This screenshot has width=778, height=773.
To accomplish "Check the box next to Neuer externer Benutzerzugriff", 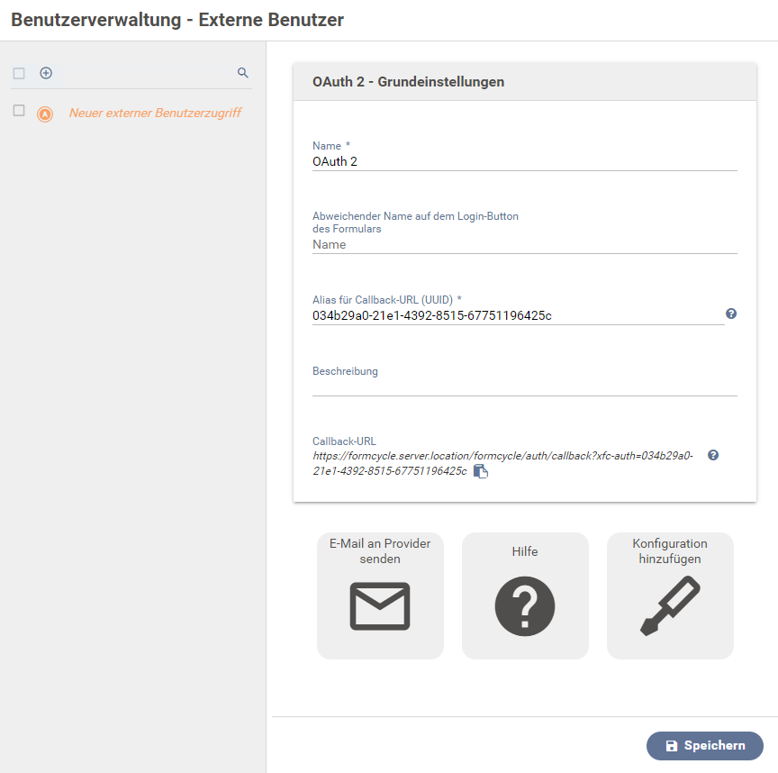I will tap(19, 110).
